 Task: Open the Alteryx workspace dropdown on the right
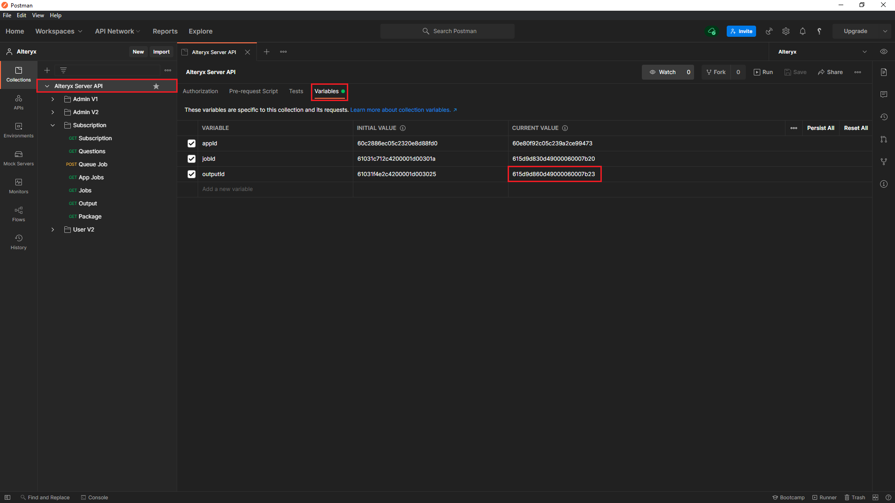[x=865, y=52]
